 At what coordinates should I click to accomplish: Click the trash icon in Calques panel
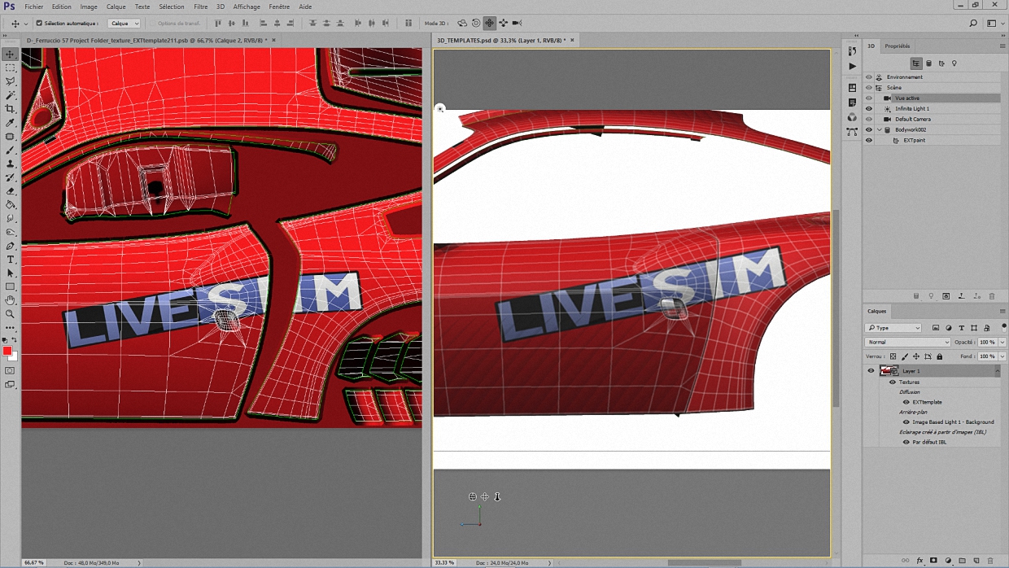[990, 561]
